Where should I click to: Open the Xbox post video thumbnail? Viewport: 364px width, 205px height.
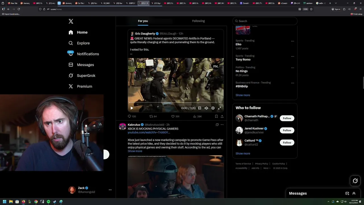pyautogui.click(x=175, y=177)
